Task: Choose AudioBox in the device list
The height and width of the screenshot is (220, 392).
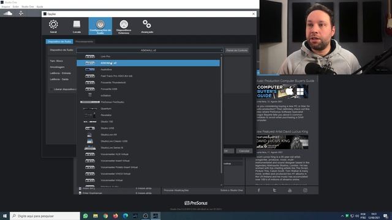Action: tap(148, 69)
